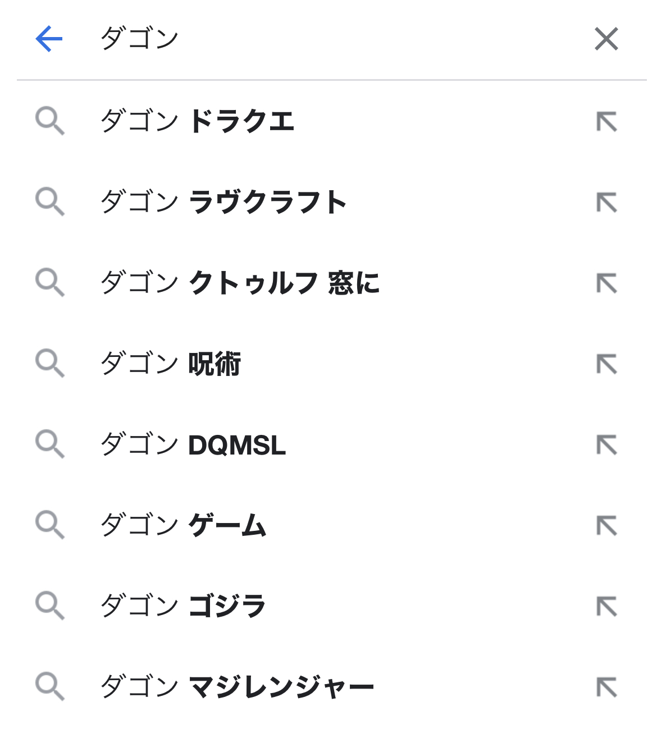The width and height of the screenshot is (657, 734).
Task: Click magnifier icon beside ダゴン ドラクエ
Action: (50, 121)
